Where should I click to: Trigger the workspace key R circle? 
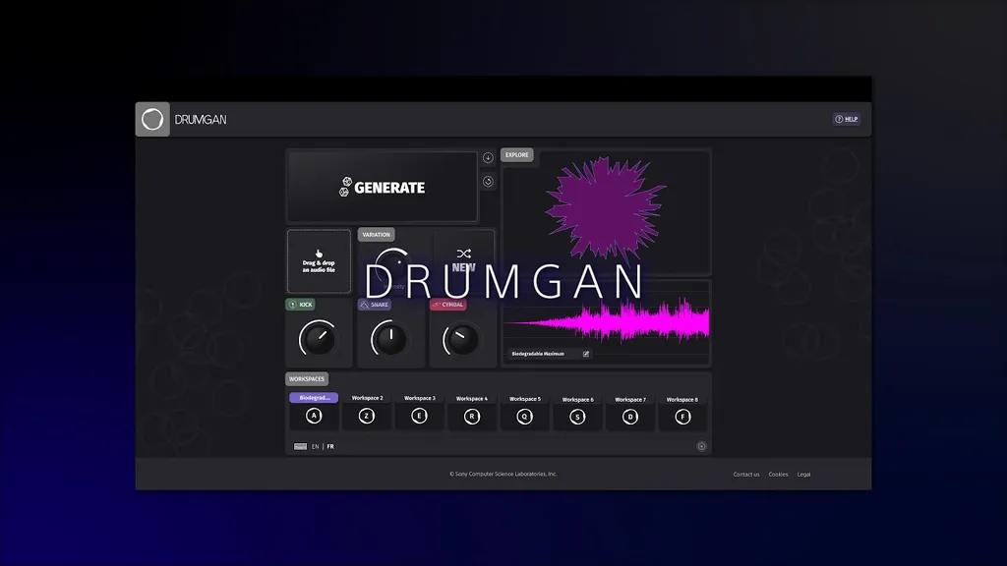coord(472,417)
